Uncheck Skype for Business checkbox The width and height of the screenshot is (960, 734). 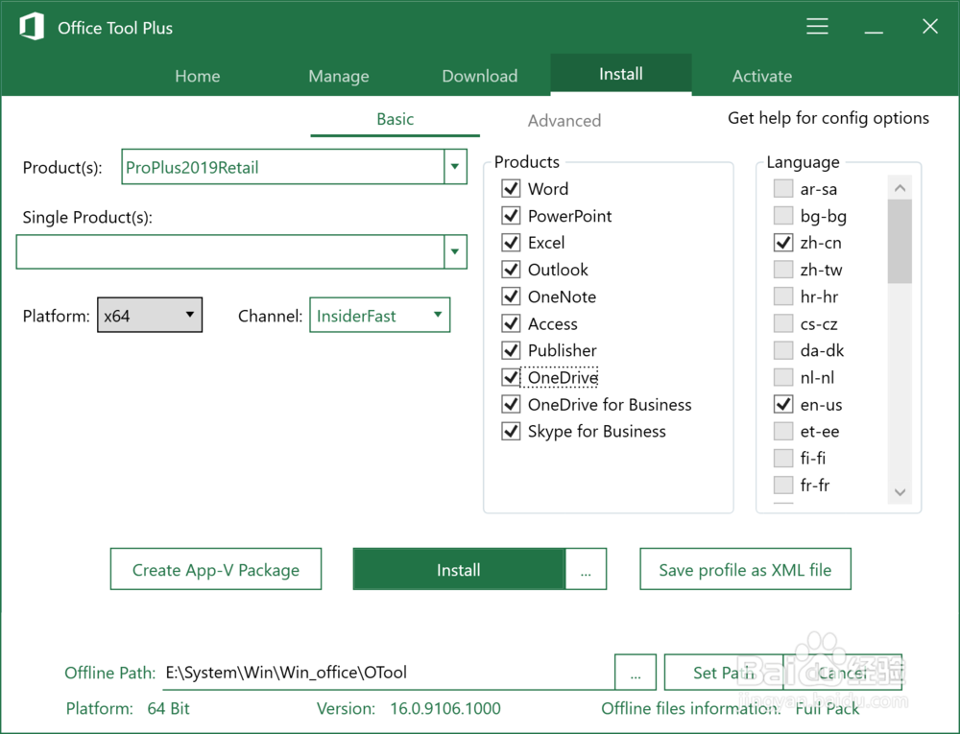511,431
